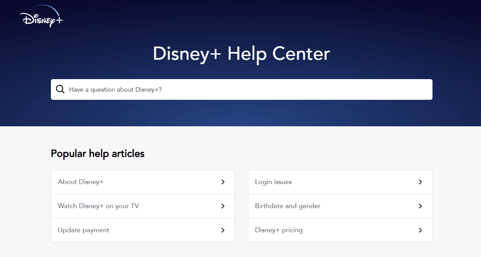Screen dimensions: 481x257
Task: Open the About Disney+ article
Action: coord(143,182)
